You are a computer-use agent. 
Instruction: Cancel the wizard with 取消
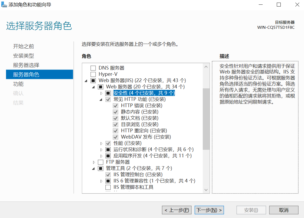click(284, 210)
